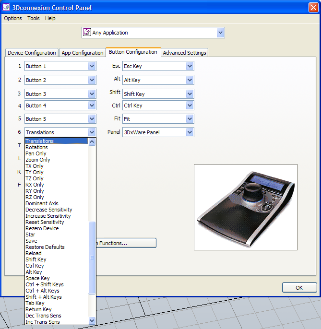Switch to the App Configuration tab

(83, 53)
